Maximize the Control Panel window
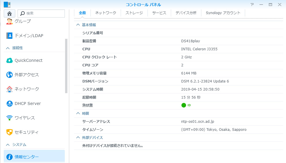Viewport: 286px width, 163px height. tap(270, 5)
